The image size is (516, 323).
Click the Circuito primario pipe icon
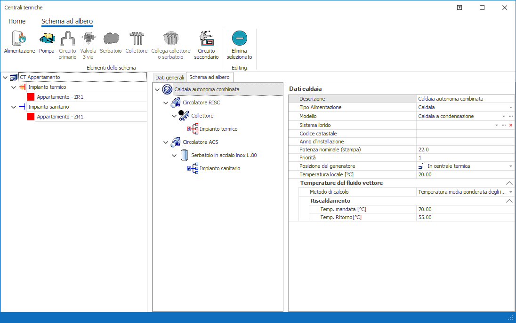[67, 39]
